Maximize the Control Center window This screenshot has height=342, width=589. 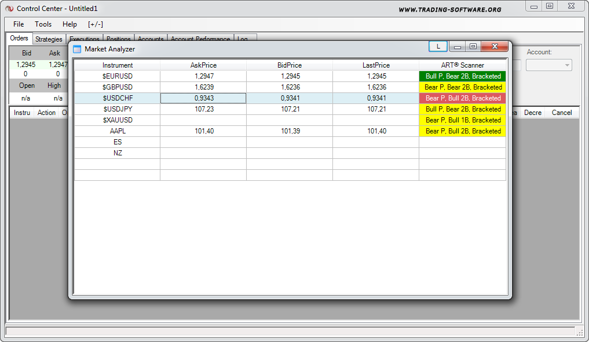tap(550, 6)
